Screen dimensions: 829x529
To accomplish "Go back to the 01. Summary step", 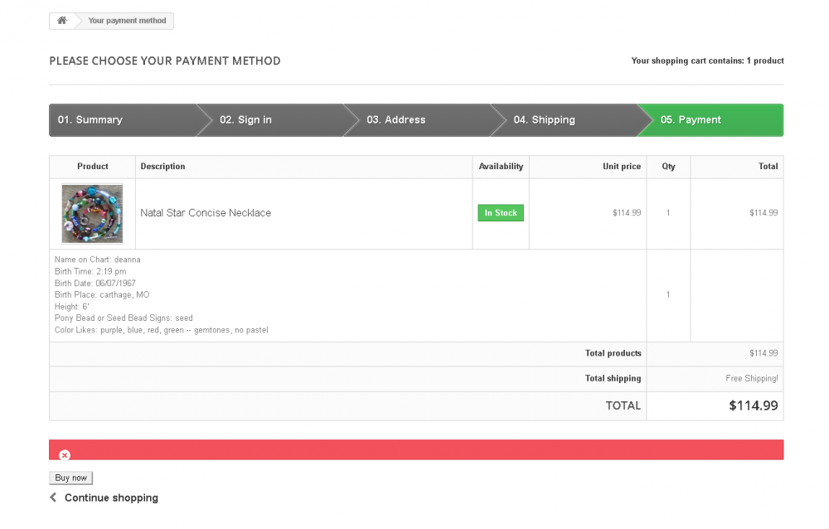I will (x=90, y=120).
